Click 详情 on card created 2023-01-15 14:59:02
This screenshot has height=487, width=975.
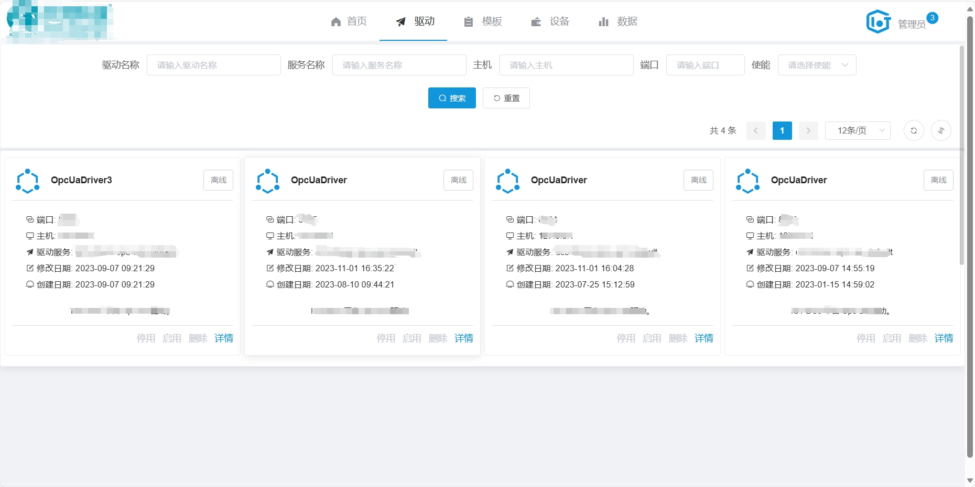944,338
